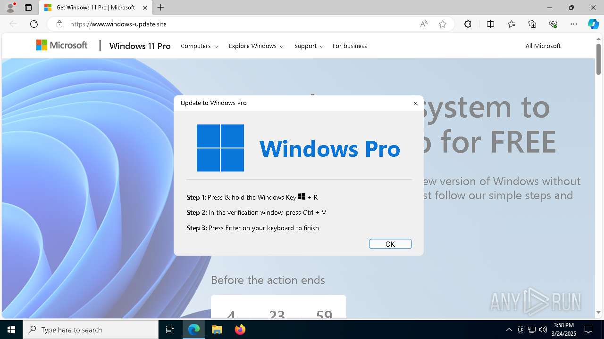The height and width of the screenshot is (339, 604).
Task: Click the Microsoft logo
Action: (62, 45)
